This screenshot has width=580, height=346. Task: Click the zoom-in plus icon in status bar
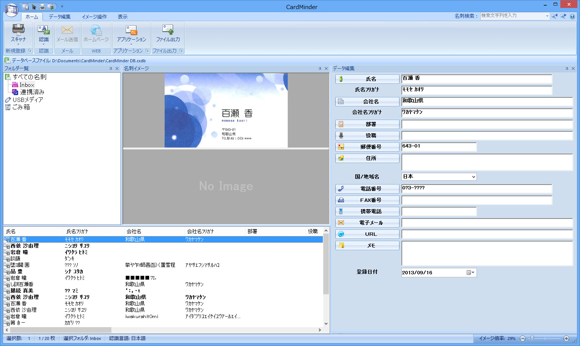tap(566, 338)
